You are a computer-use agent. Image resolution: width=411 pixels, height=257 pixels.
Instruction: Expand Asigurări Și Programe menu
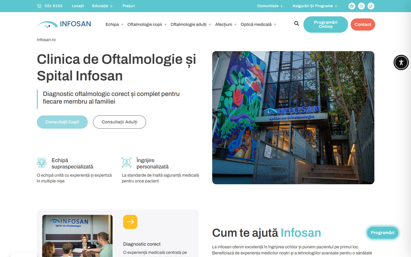click(315, 6)
